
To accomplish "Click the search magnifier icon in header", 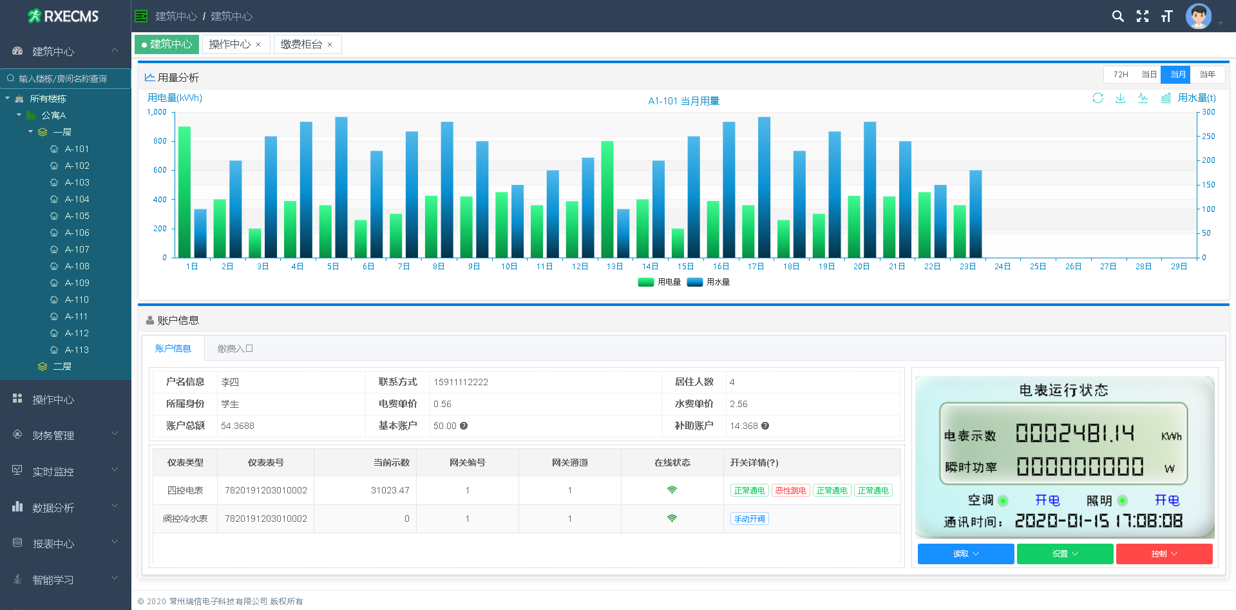I will (1117, 16).
